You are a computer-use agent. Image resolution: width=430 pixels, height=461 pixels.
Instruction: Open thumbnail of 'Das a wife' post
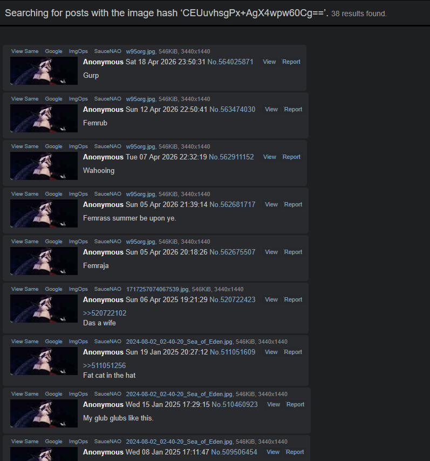pyautogui.click(x=44, y=309)
